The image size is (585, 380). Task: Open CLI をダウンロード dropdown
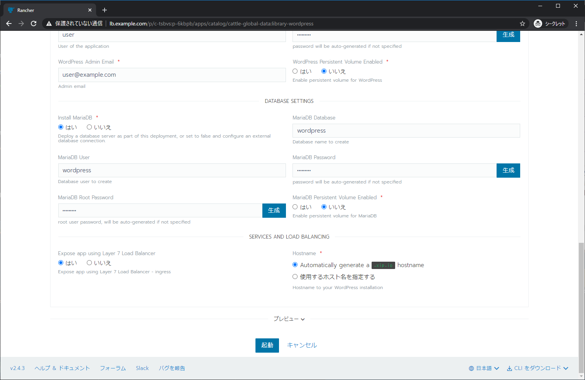tap(538, 368)
